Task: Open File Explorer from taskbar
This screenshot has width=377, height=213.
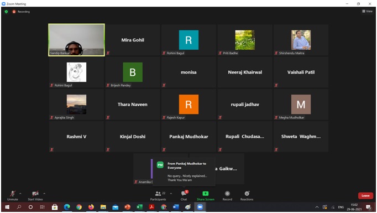Action: pyautogui.click(x=103, y=207)
